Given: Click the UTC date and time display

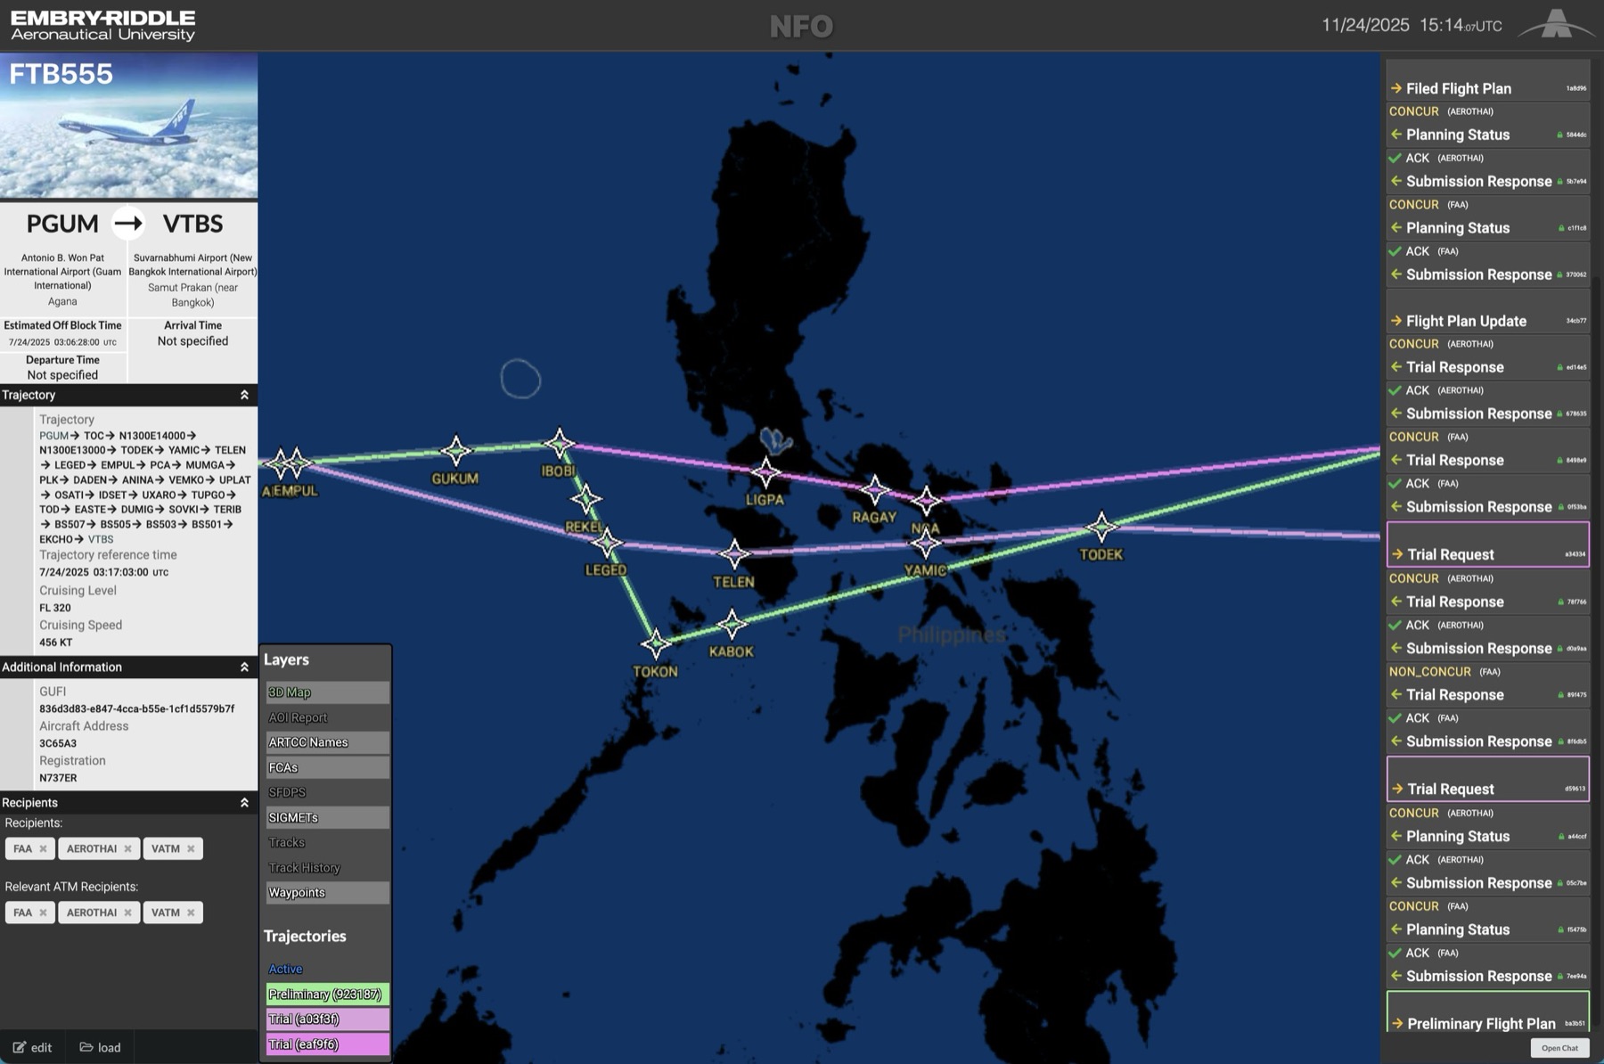Looking at the screenshot, I should 1412,25.
